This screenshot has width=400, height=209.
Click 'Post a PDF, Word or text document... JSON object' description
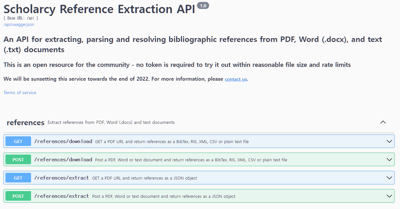(164, 196)
